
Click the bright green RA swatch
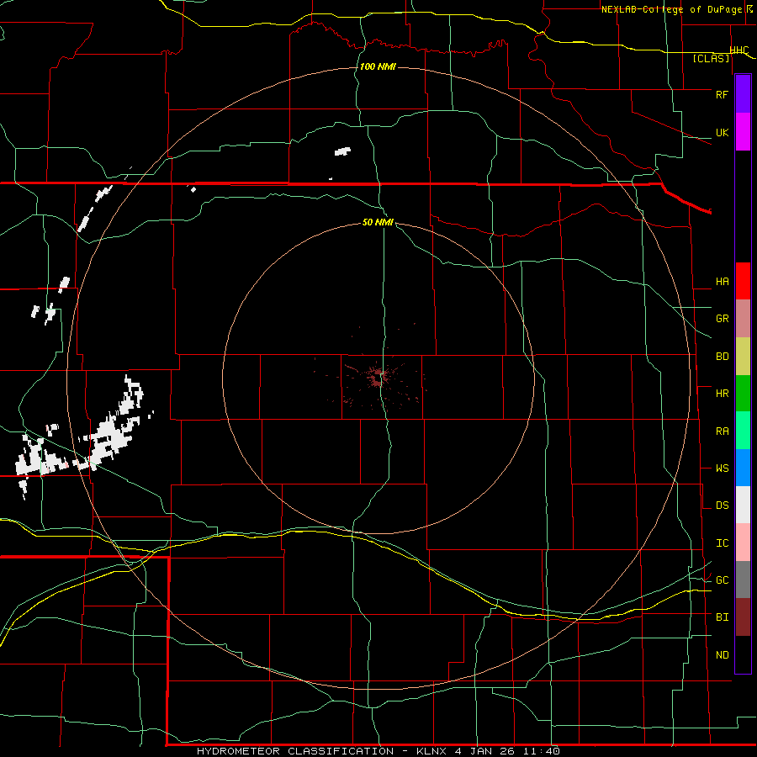(743, 431)
